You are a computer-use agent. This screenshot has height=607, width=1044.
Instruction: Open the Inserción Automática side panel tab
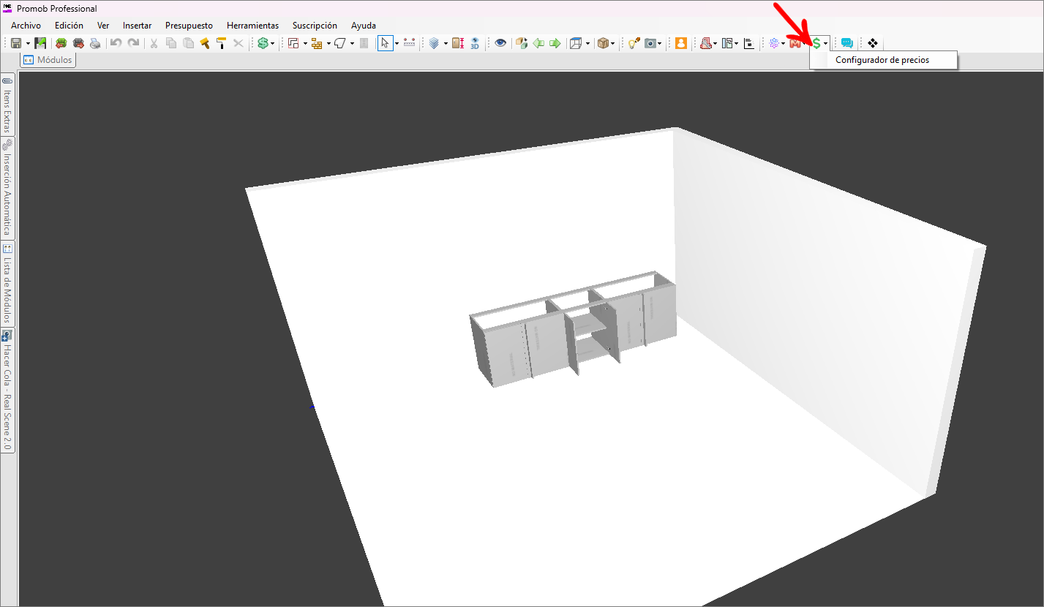[x=7, y=188]
